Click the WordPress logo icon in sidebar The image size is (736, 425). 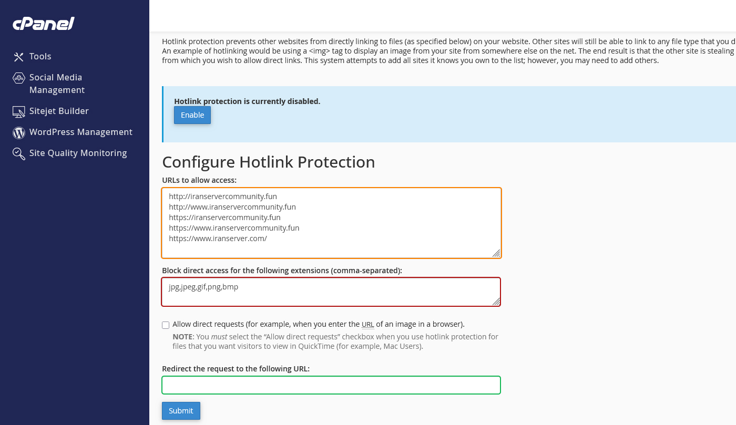coord(19,133)
